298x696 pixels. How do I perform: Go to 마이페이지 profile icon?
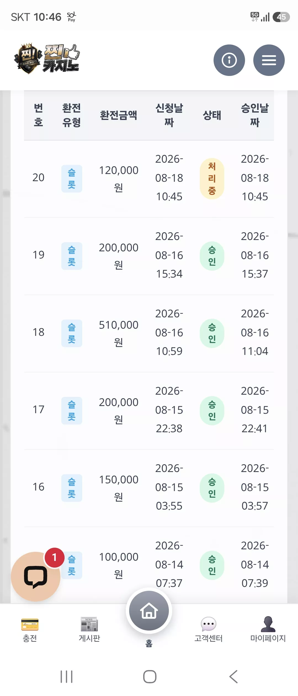coord(268,630)
